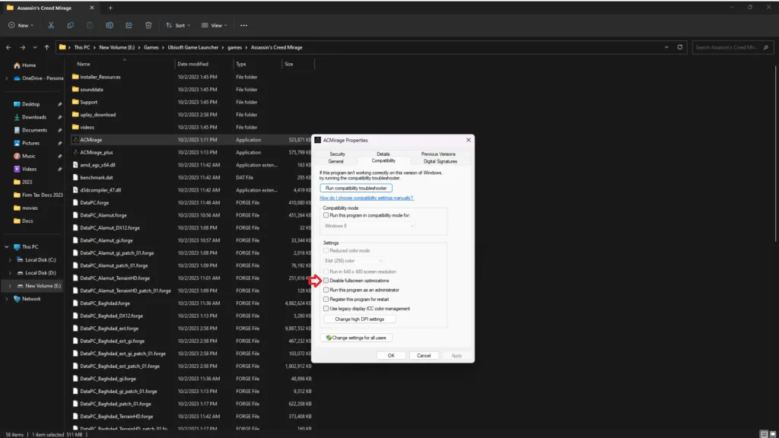Sort by the Name column header
The width and height of the screenshot is (779, 438).
click(84, 64)
